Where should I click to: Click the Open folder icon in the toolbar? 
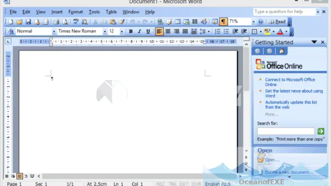pyautogui.click(x=19, y=22)
